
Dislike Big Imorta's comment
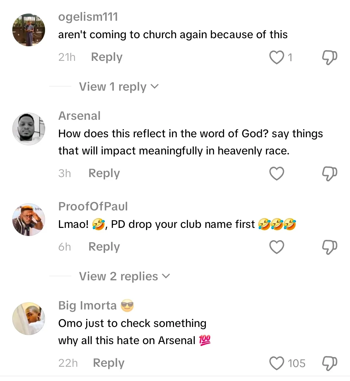point(329,363)
